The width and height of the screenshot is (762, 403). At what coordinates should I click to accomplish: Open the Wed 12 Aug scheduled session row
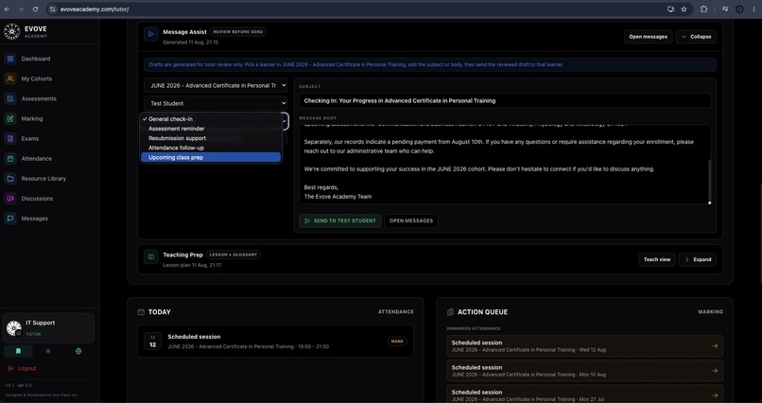(584, 346)
